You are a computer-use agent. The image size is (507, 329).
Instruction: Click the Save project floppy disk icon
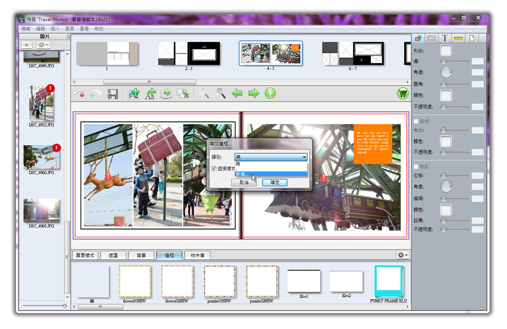112,94
